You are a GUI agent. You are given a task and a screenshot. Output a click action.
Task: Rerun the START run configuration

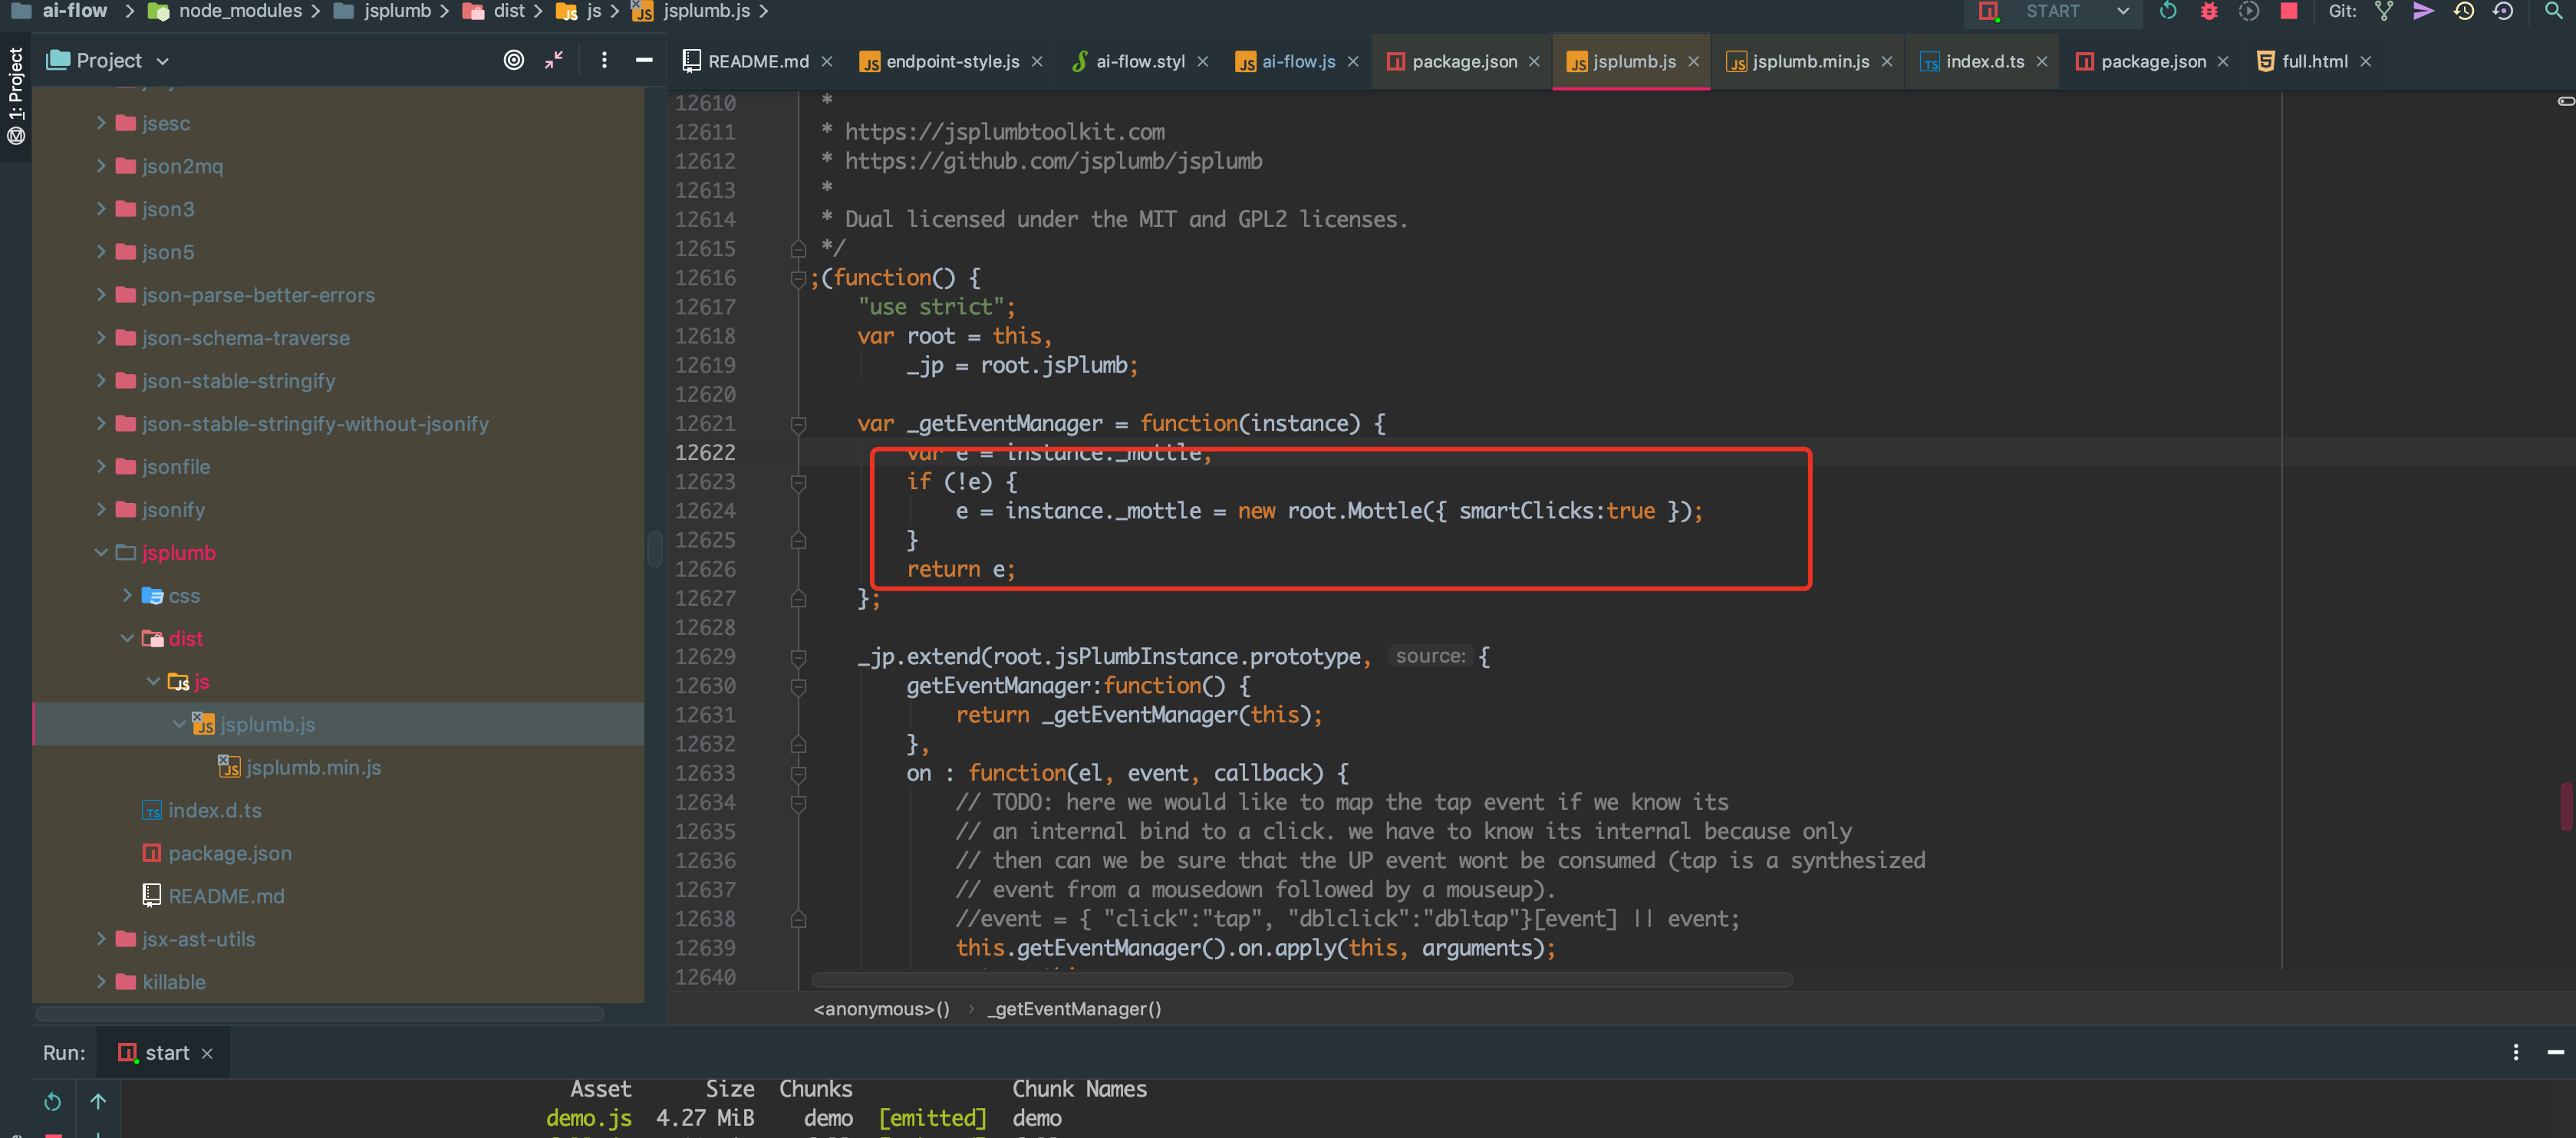point(2169,12)
